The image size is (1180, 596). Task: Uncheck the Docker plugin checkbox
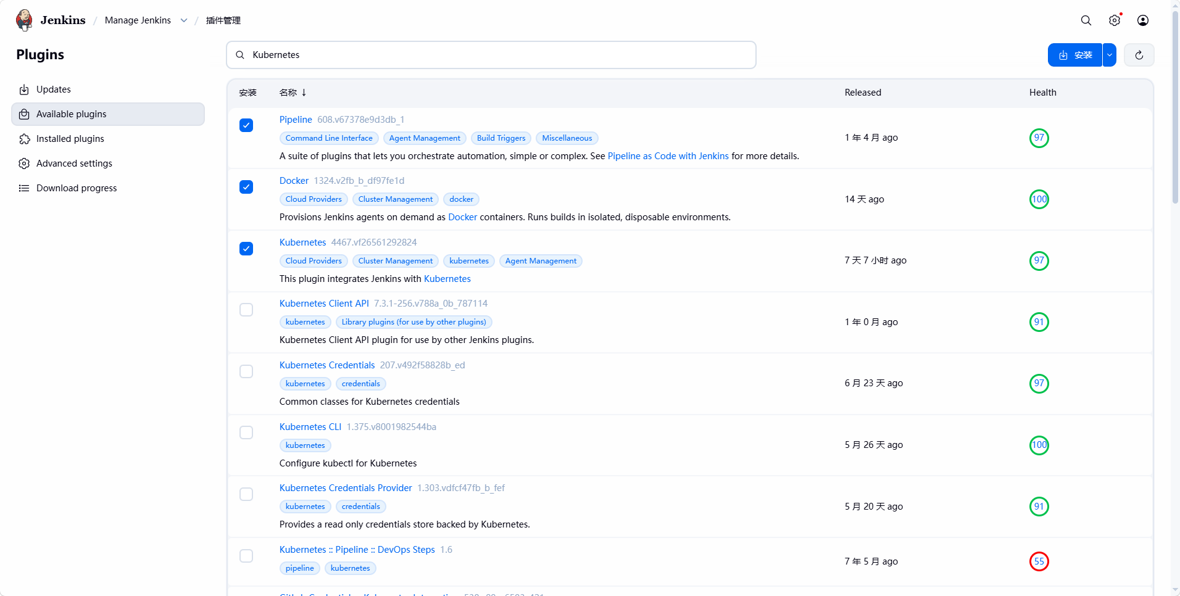coord(246,187)
